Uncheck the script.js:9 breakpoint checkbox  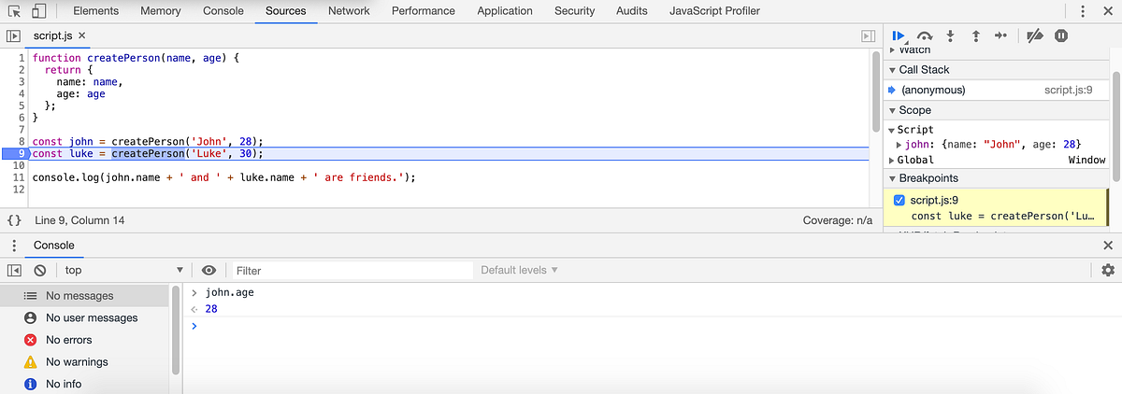pyautogui.click(x=899, y=201)
